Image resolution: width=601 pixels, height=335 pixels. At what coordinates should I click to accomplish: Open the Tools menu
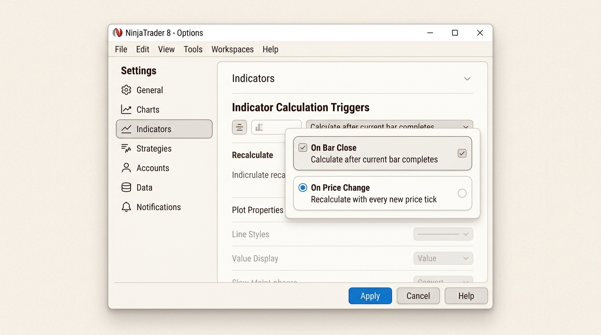point(193,49)
